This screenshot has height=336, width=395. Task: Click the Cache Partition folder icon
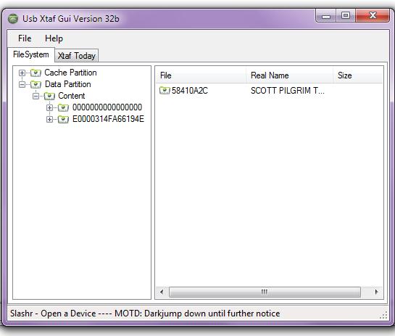point(36,73)
